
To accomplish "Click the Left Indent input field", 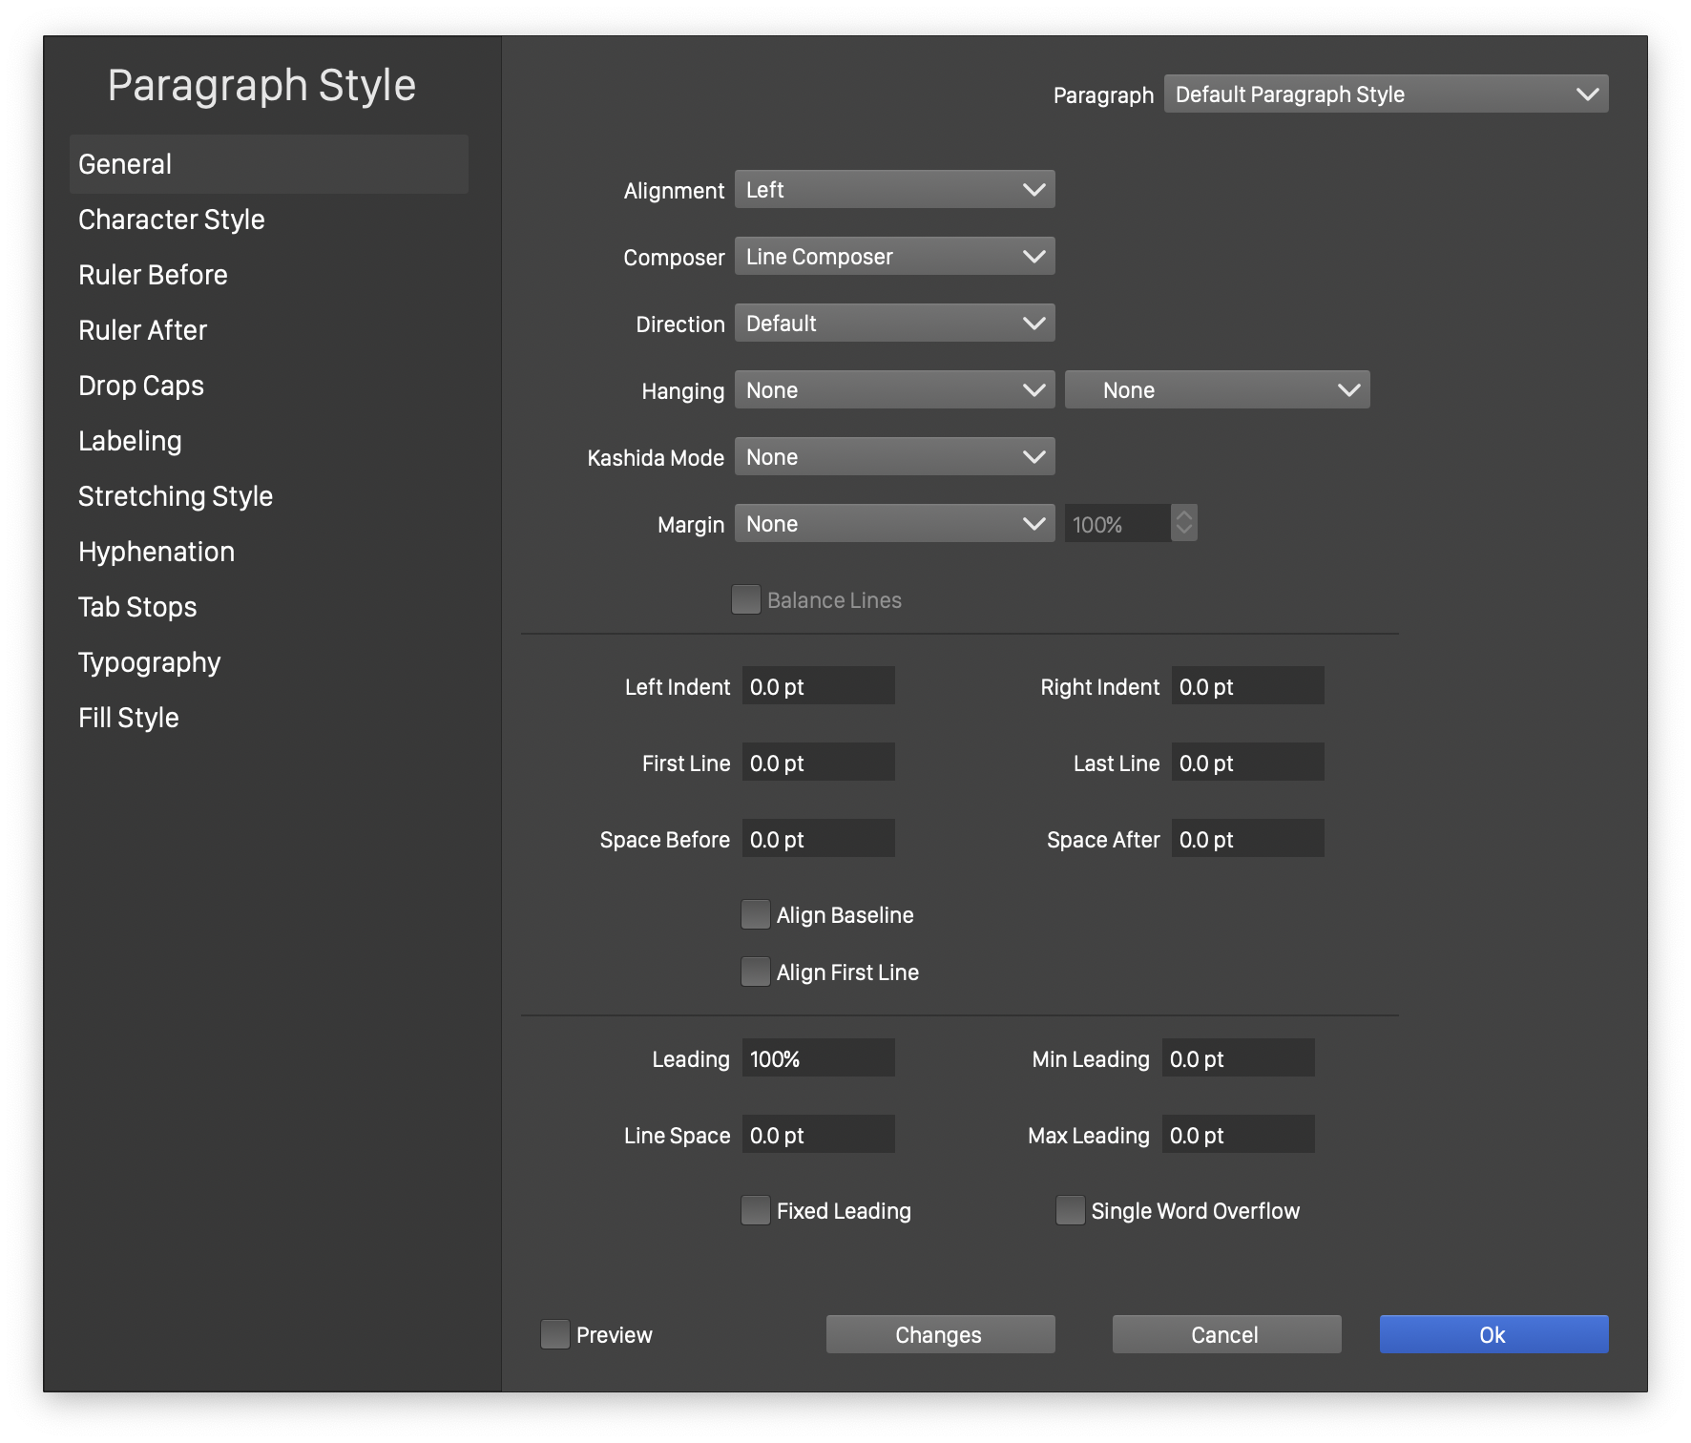I will point(818,686).
